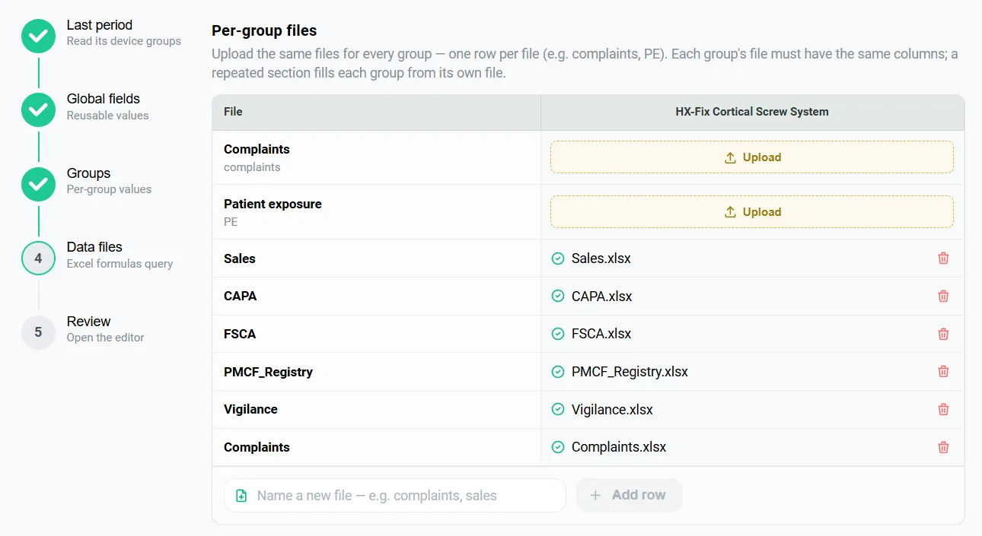Click the Last period completed checkmark circle
982x536 pixels.
[38, 36]
